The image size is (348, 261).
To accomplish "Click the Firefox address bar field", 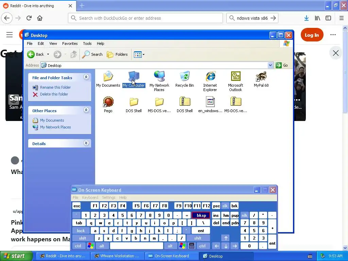I will pyautogui.click(x=145, y=18).
